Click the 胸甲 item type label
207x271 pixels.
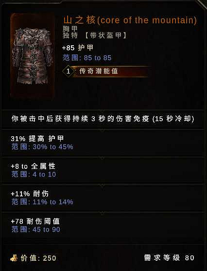tap(70, 29)
